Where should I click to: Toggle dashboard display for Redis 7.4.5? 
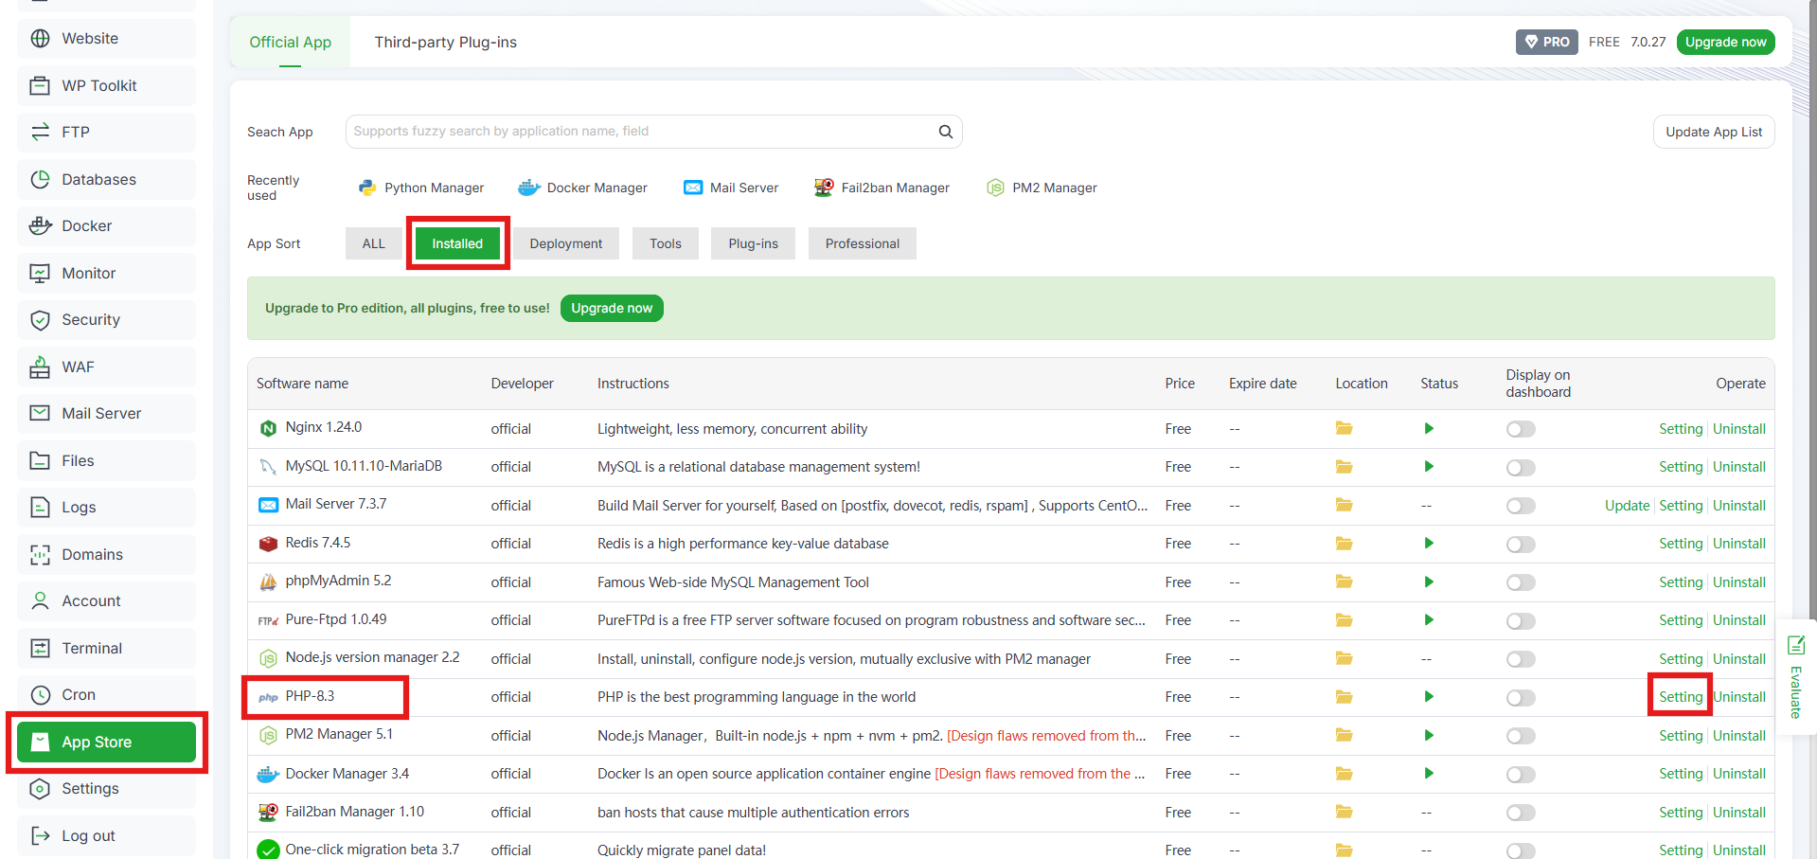pyautogui.click(x=1521, y=545)
